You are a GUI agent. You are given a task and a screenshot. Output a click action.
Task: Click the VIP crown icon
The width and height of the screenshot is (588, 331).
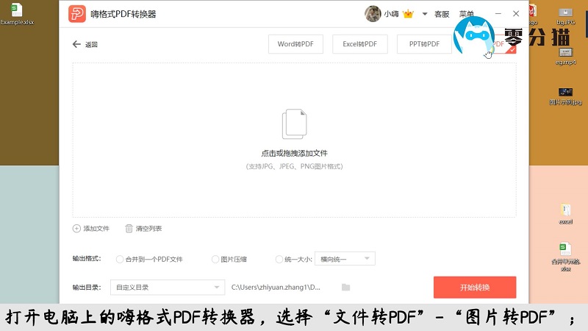pyautogui.click(x=408, y=14)
